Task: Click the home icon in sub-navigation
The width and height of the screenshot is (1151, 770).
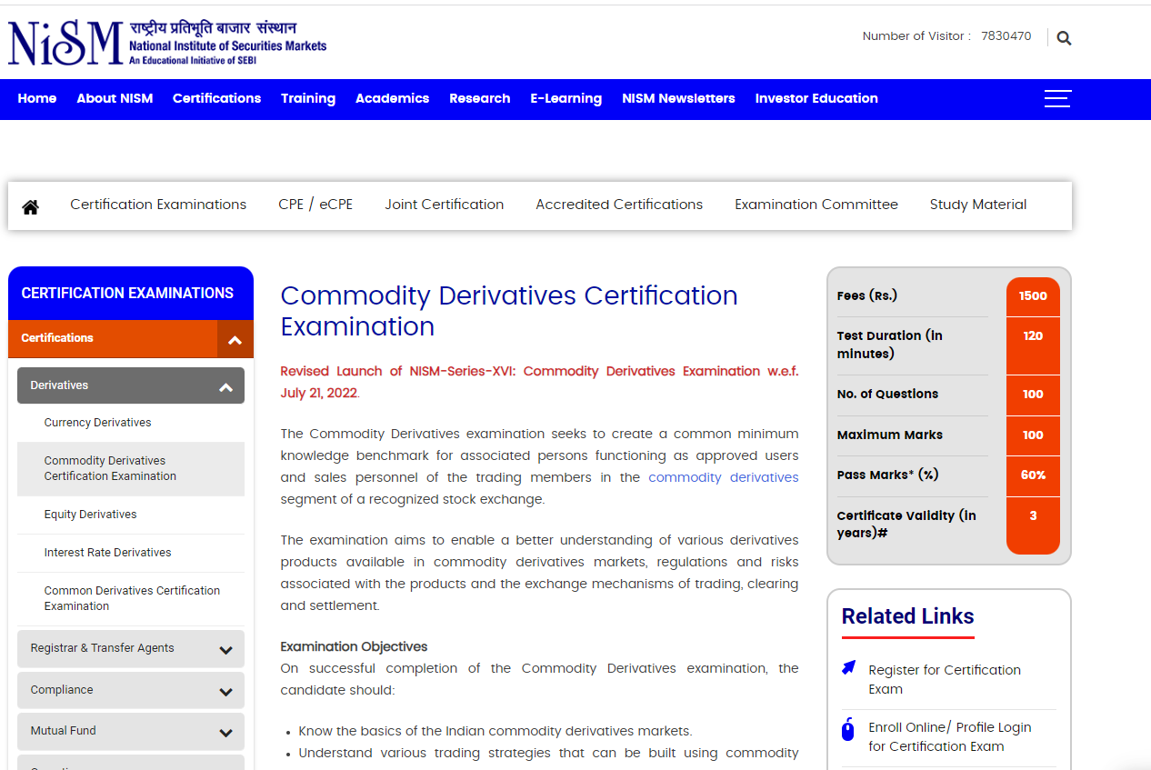Action: coord(31,206)
